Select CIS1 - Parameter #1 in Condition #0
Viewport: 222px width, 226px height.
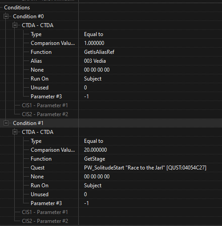pos(45,105)
